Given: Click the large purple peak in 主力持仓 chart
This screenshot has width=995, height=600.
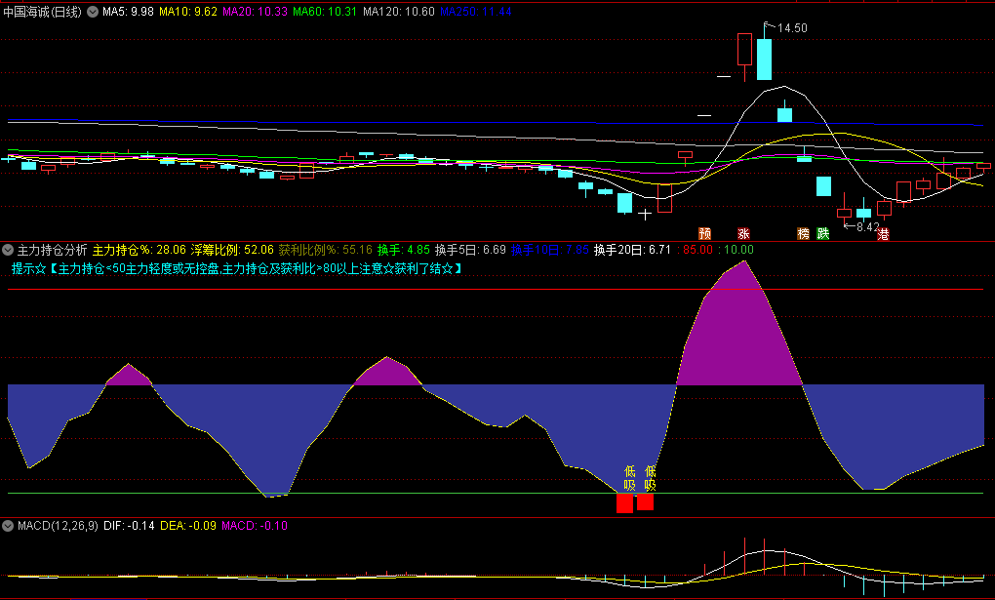Looking at the screenshot, I should click(x=739, y=324).
